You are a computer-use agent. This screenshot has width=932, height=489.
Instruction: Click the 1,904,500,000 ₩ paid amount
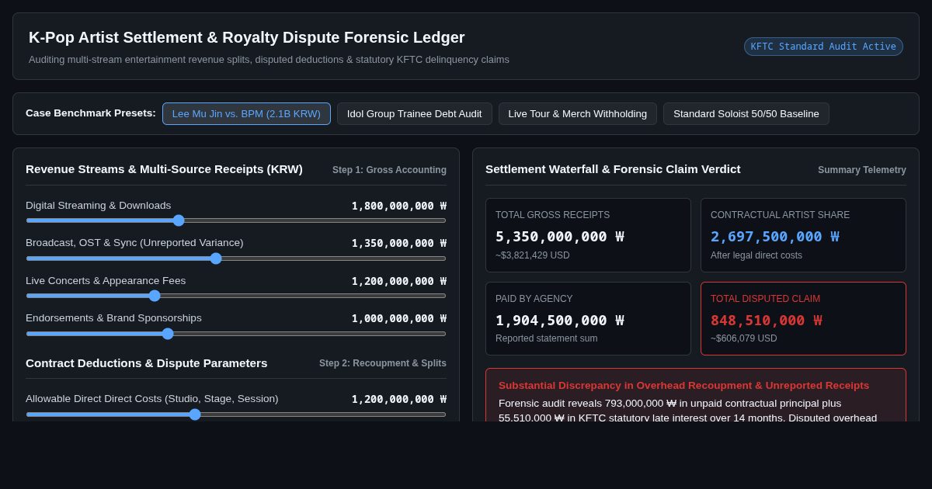click(x=560, y=320)
